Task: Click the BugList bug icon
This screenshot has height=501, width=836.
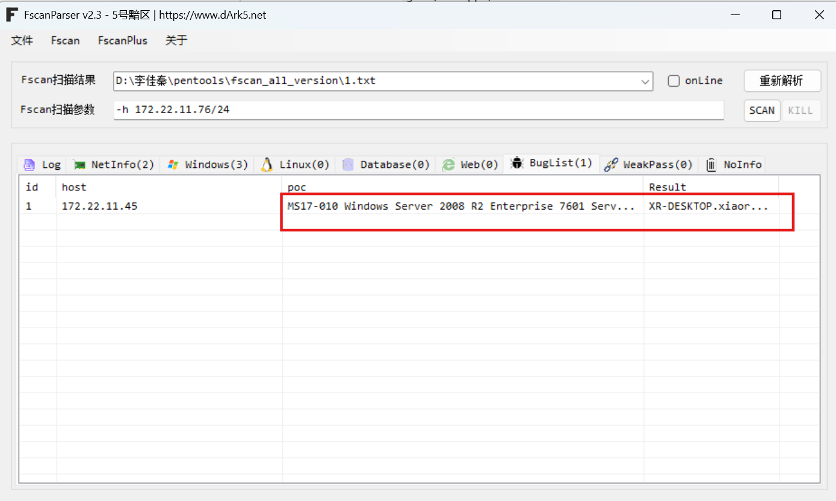Action: (x=516, y=163)
